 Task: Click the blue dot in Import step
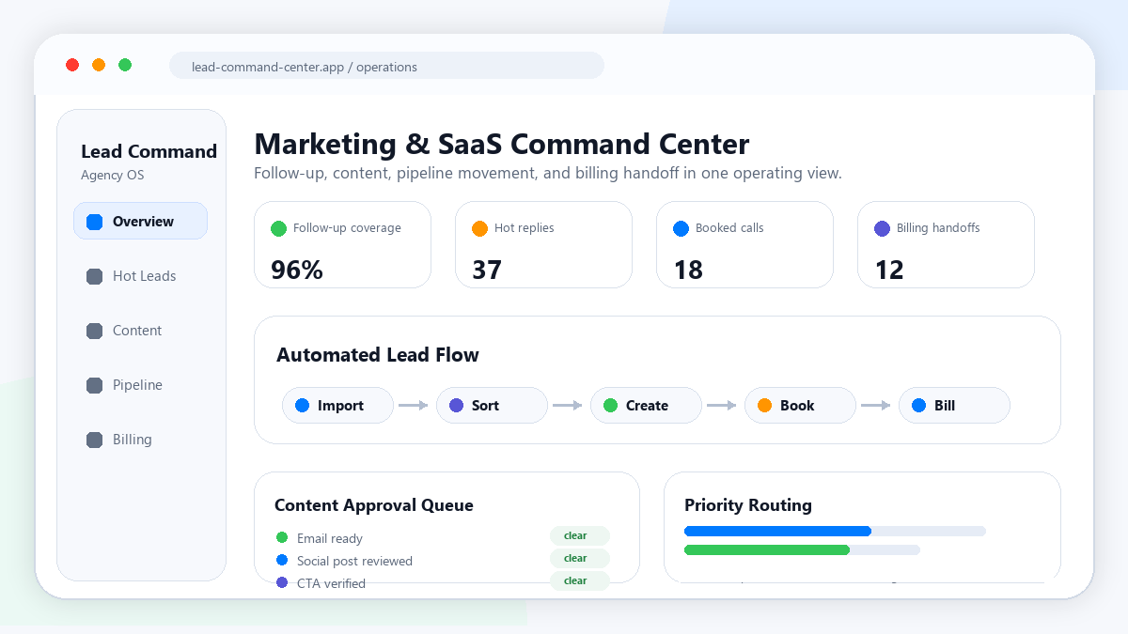pos(302,406)
